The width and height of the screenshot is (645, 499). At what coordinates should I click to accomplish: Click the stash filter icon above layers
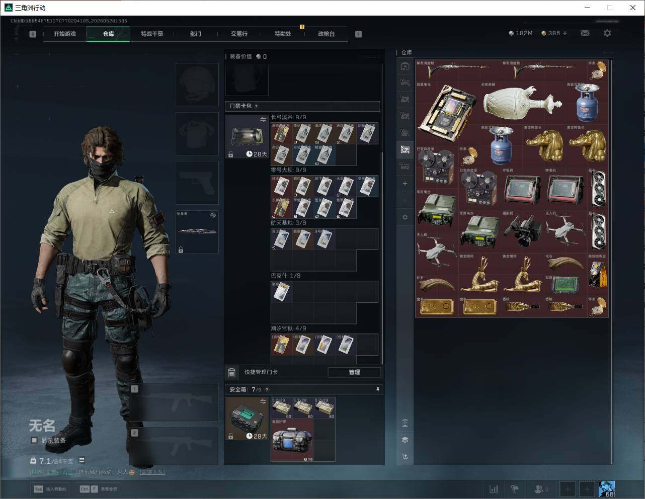pos(405,423)
